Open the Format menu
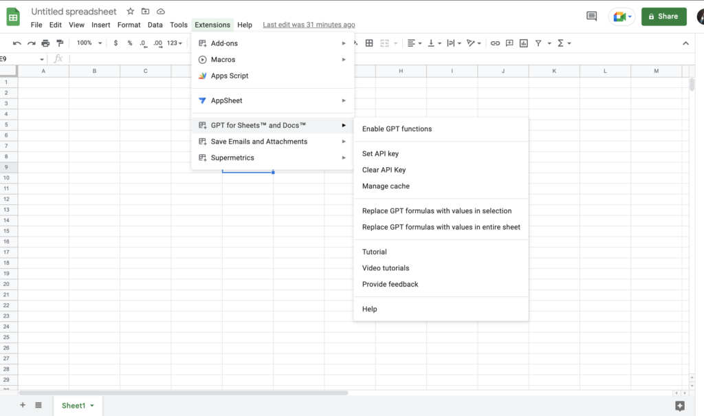Image resolution: width=704 pixels, height=416 pixels. (x=129, y=25)
